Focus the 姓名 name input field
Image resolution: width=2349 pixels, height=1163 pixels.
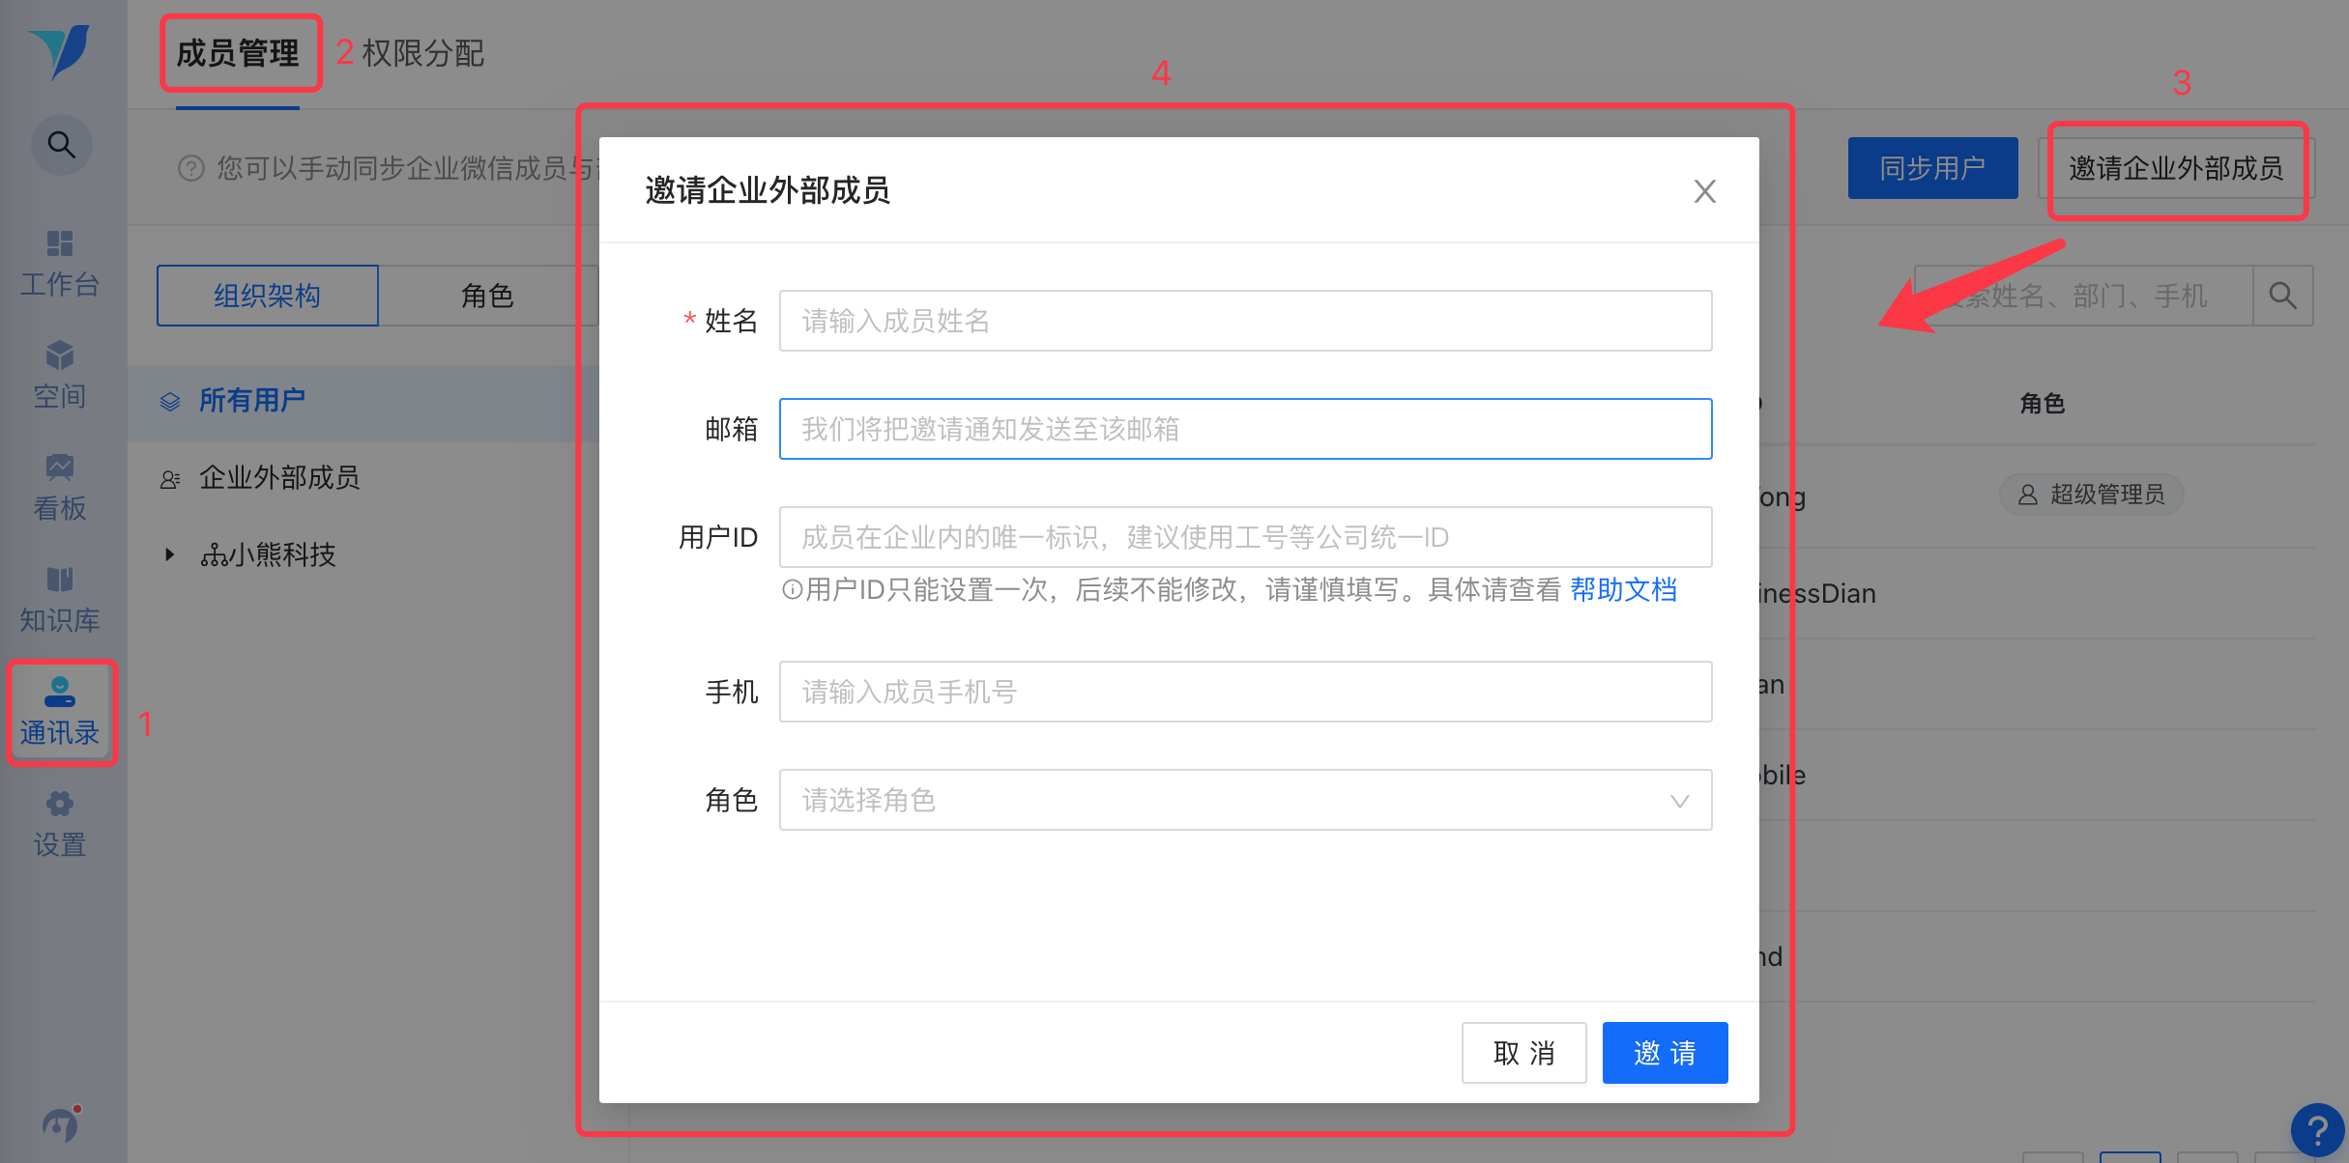point(1245,321)
